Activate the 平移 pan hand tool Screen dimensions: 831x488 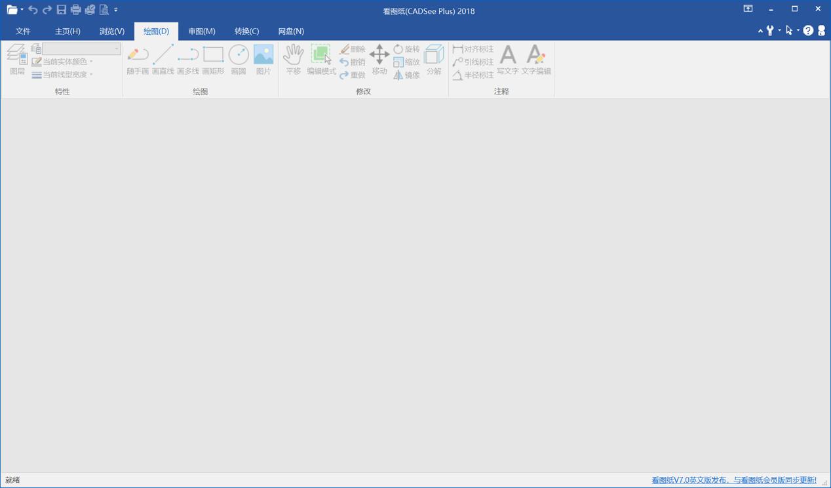(293, 60)
